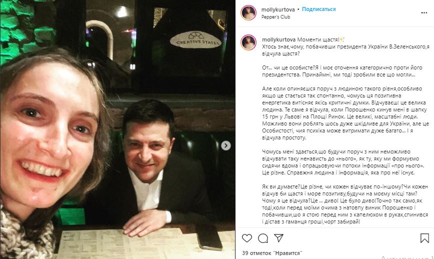
Task: Like the post with the heart icon
Action: coord(247,238)
